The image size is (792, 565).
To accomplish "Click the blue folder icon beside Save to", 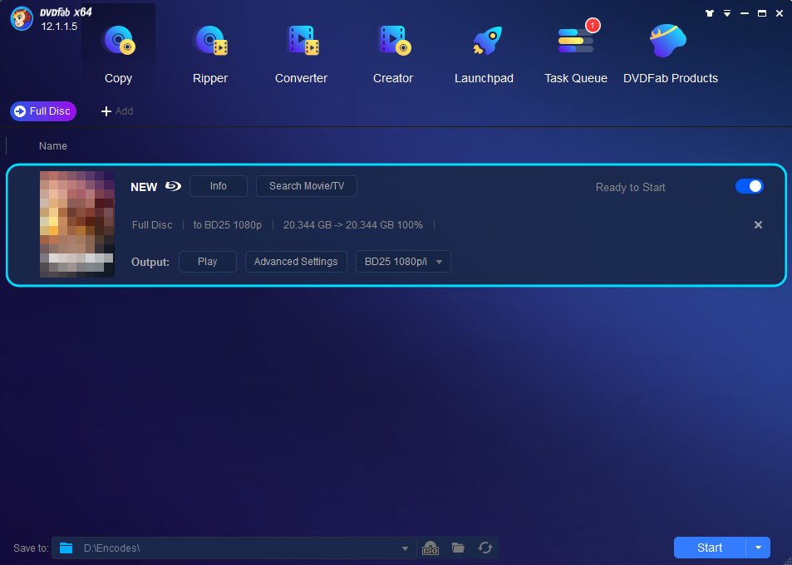I will [x=66, y=548].
